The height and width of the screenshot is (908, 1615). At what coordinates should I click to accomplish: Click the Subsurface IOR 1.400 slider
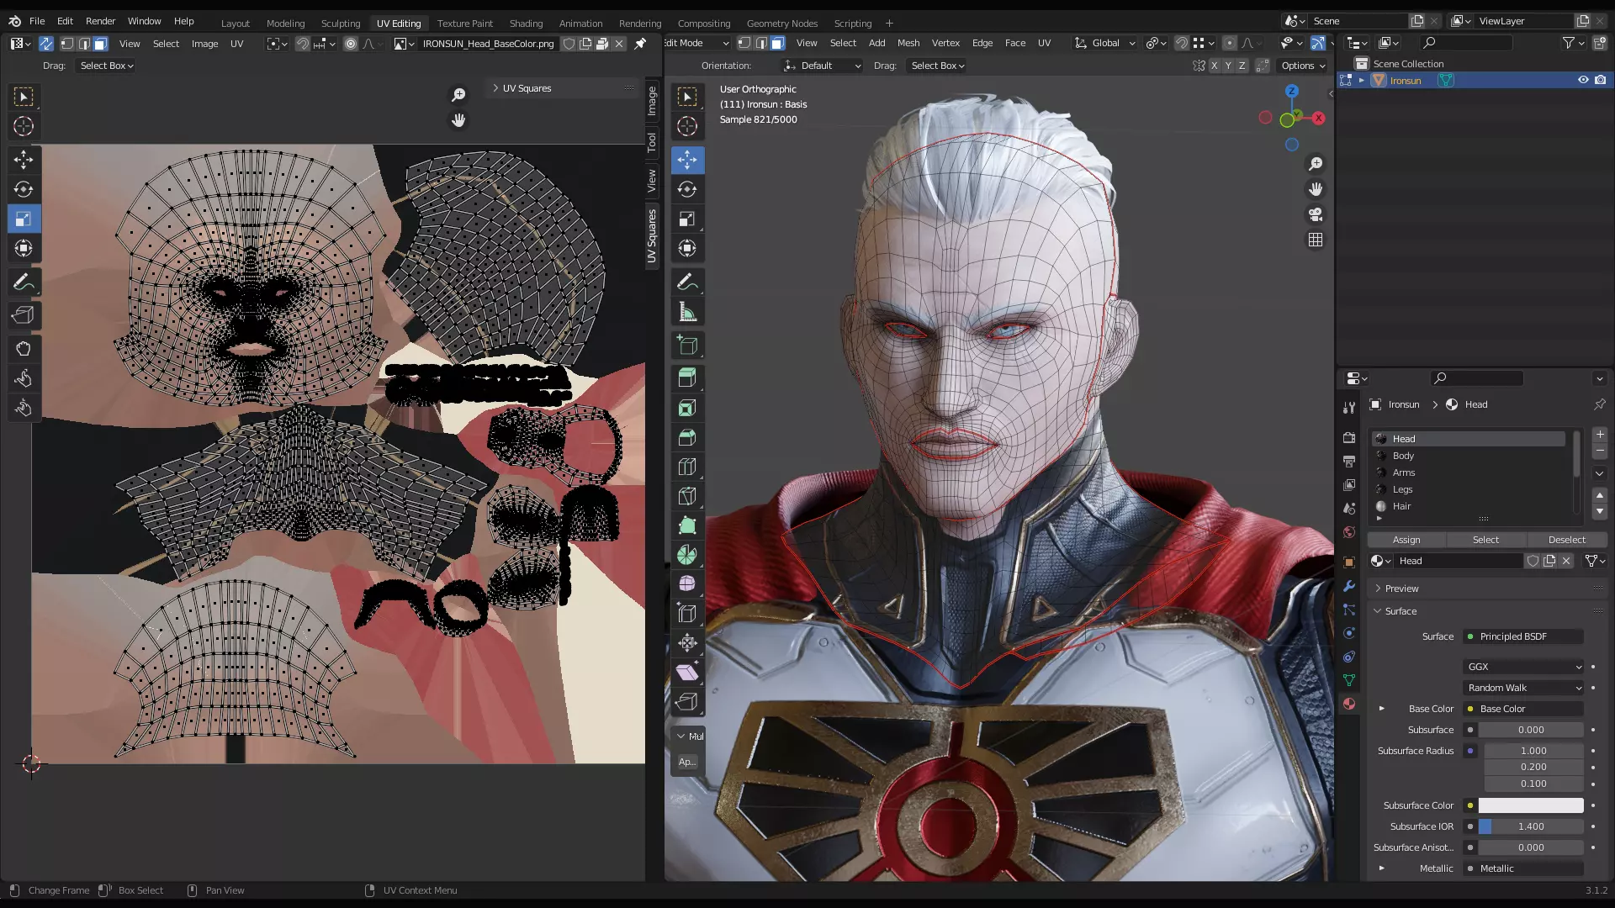click(1531, 826)
